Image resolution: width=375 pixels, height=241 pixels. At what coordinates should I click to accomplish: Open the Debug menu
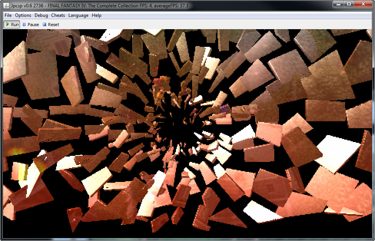41,15
